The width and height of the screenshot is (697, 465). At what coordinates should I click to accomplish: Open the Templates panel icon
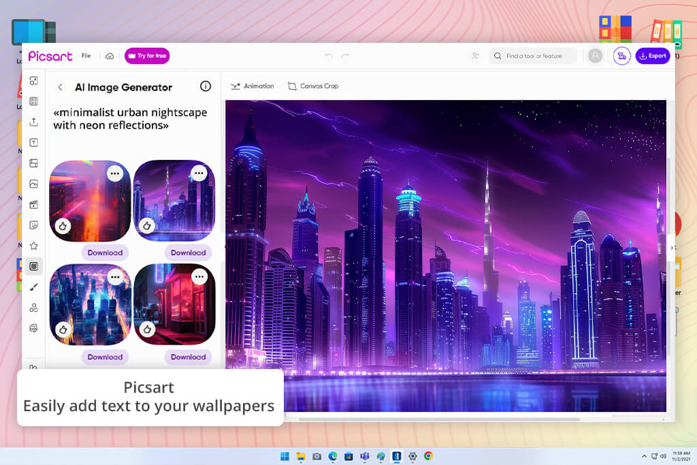point(34,101)
